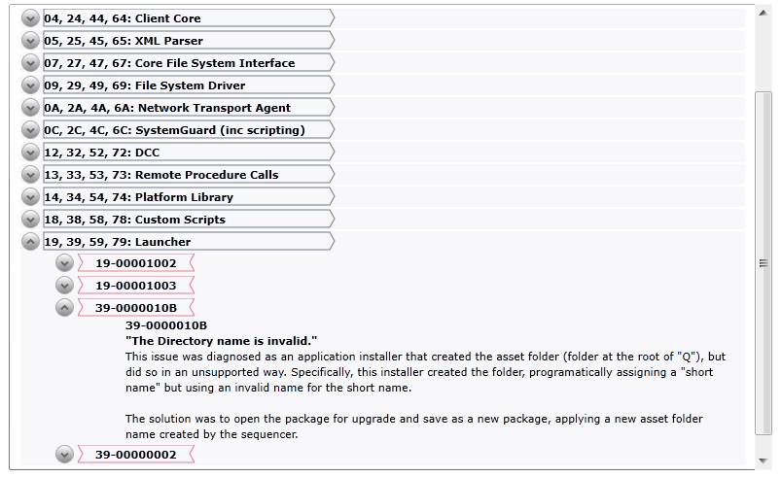The height and width of the screenshot is (477, 782).
Task: Select the 19-00001002 pink label
Action: click(136, 263)
